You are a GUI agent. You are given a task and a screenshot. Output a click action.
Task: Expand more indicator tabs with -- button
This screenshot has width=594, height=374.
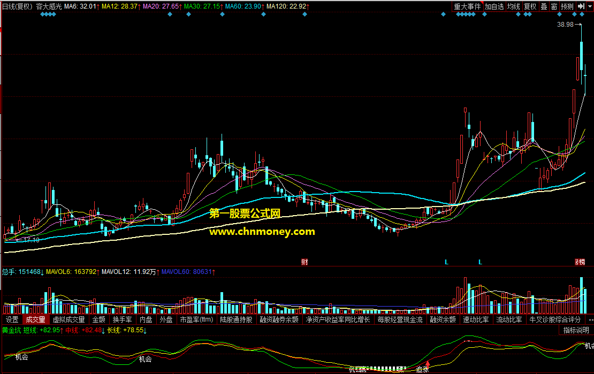pos(590,320)
